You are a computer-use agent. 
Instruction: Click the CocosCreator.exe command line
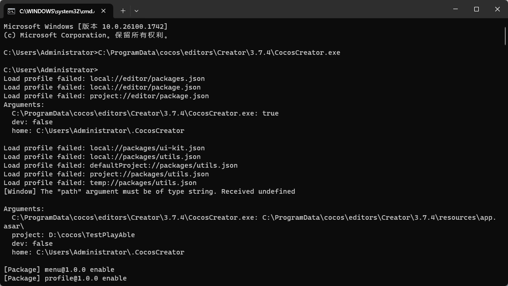click(172, 53)
